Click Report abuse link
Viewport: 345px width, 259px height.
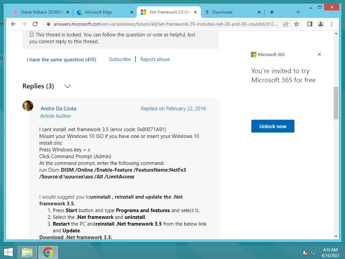155,59
